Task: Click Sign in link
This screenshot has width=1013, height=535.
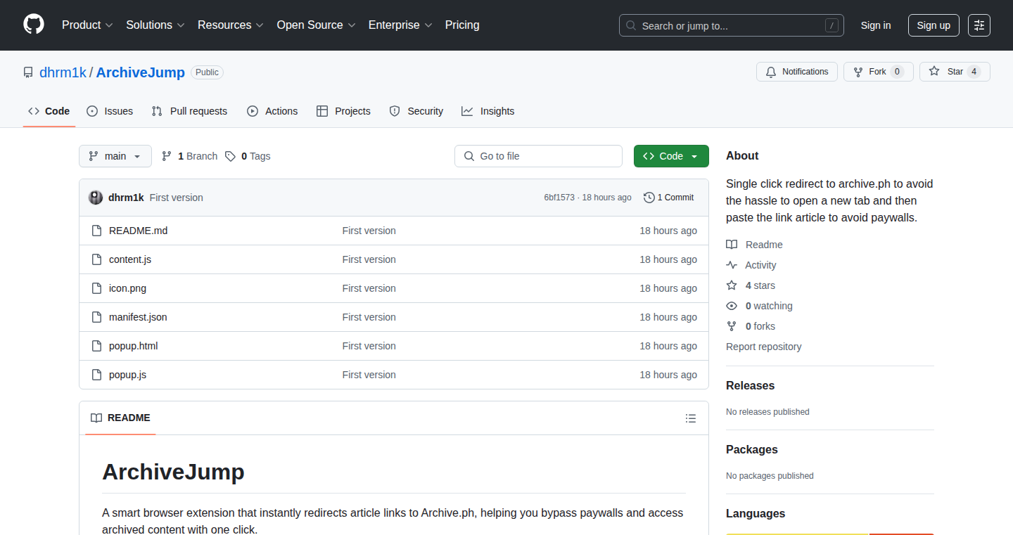Action: [x=876, y=25]
